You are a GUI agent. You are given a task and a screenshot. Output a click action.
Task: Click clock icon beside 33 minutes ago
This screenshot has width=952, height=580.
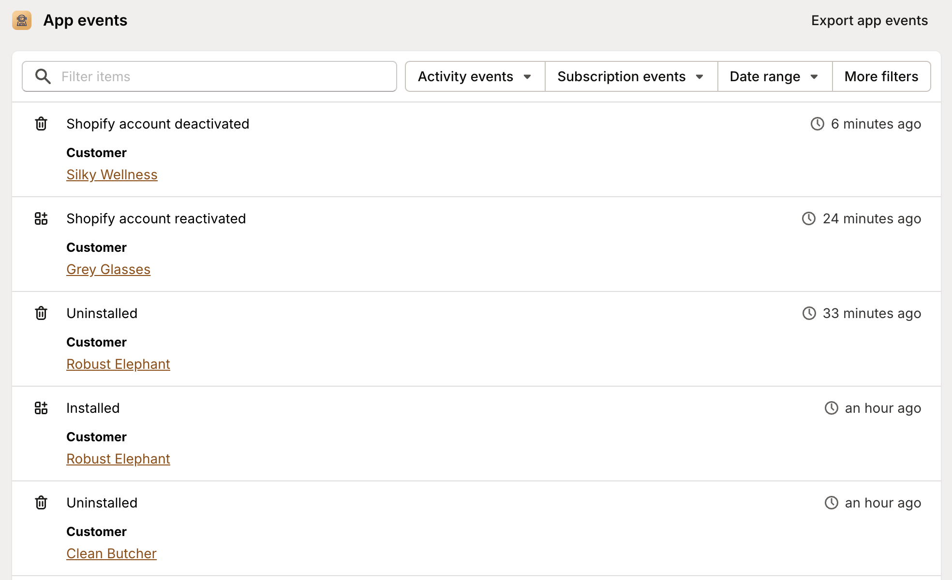pyautogui.click(x=809, y=313)
